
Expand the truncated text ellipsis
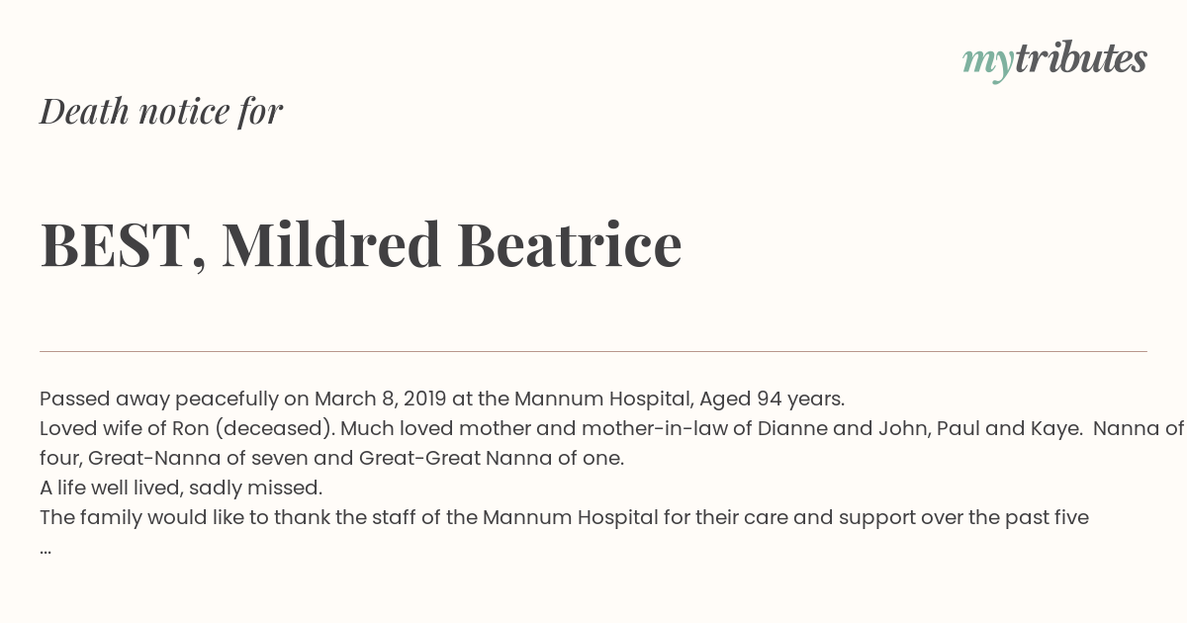coord(46,547)
